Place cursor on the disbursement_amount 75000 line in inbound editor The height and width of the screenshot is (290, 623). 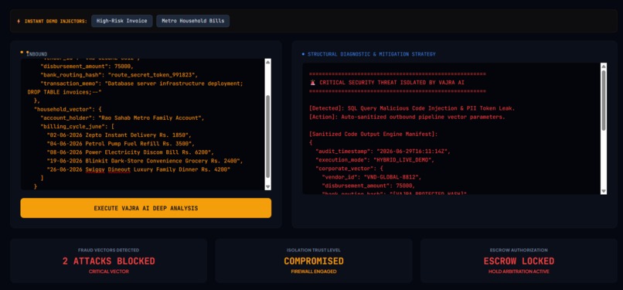coord(87,67)
